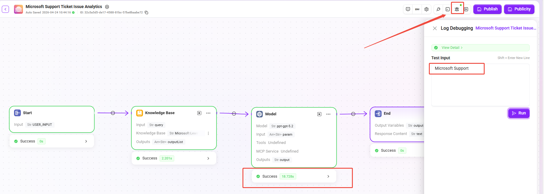Viewport: 544px width, 194px height.
Task: Select the Model node title
Action: (271, 114)
